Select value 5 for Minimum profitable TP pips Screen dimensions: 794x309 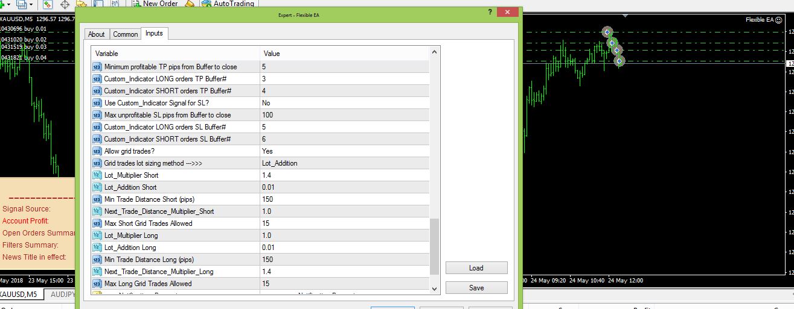(x=344, y=67)
